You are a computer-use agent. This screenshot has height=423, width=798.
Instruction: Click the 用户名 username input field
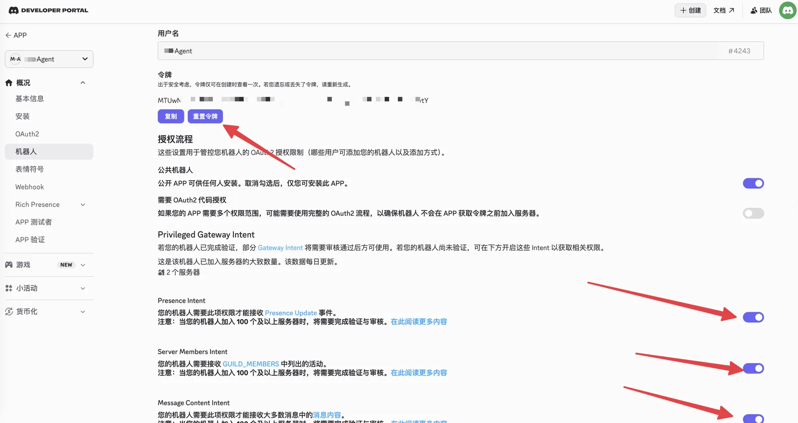[460, 51]
